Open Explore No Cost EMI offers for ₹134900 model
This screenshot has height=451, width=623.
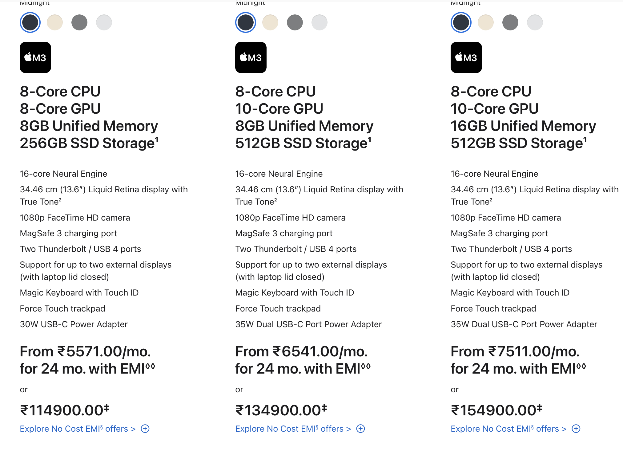(293, 429)
